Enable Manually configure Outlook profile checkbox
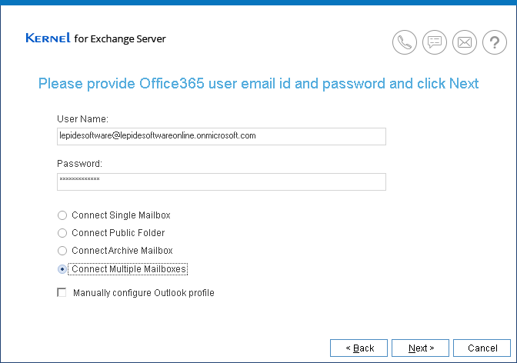Image resolution: width=517 pixels, height=363 pixels. pyautogui.click(x=62, y=292)
